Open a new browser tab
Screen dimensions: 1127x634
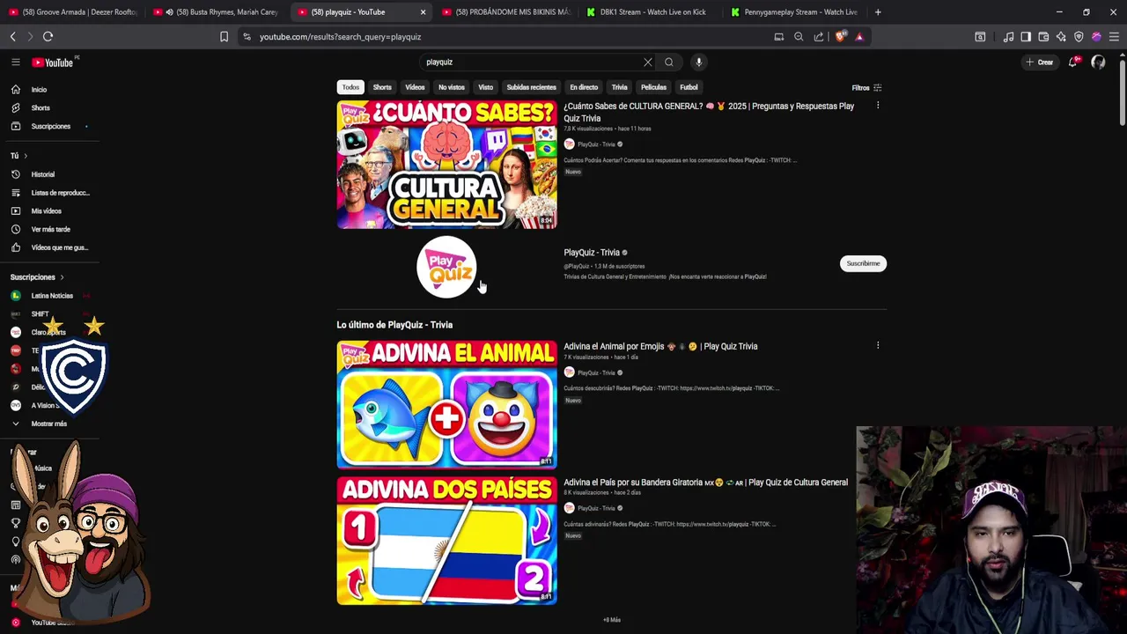(878, 12)
